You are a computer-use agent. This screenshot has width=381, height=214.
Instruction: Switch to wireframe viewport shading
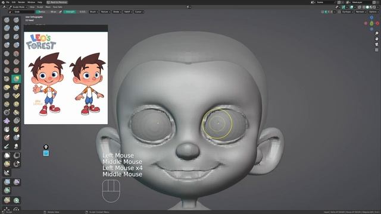click(364, 7)
